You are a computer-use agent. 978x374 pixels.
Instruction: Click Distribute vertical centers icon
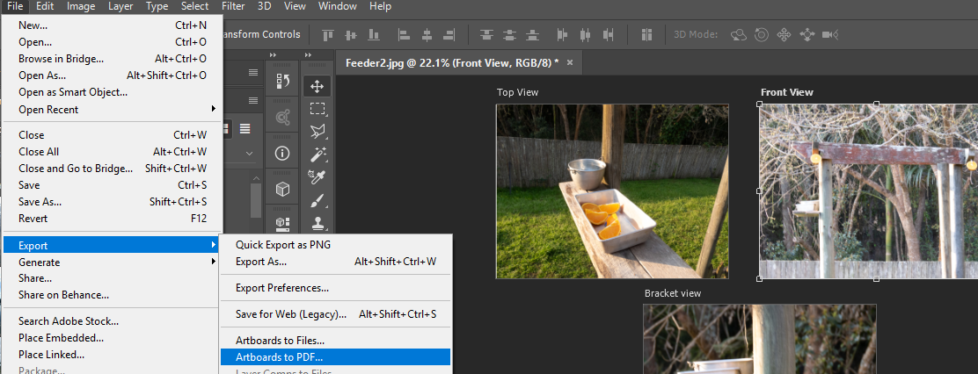(509, 35)
